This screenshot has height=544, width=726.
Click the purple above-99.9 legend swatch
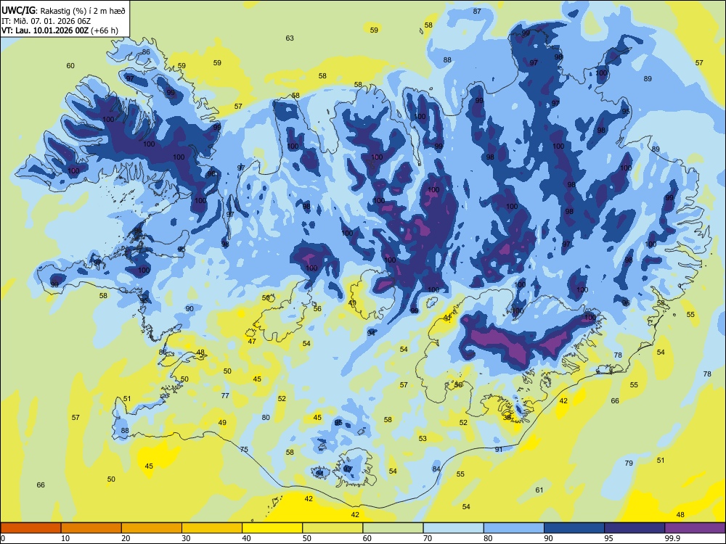[695, 528]
